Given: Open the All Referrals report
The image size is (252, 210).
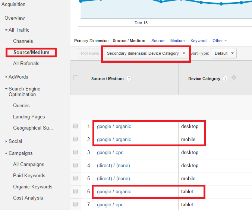Looking at the screenshot, I should tap(26, 63).
